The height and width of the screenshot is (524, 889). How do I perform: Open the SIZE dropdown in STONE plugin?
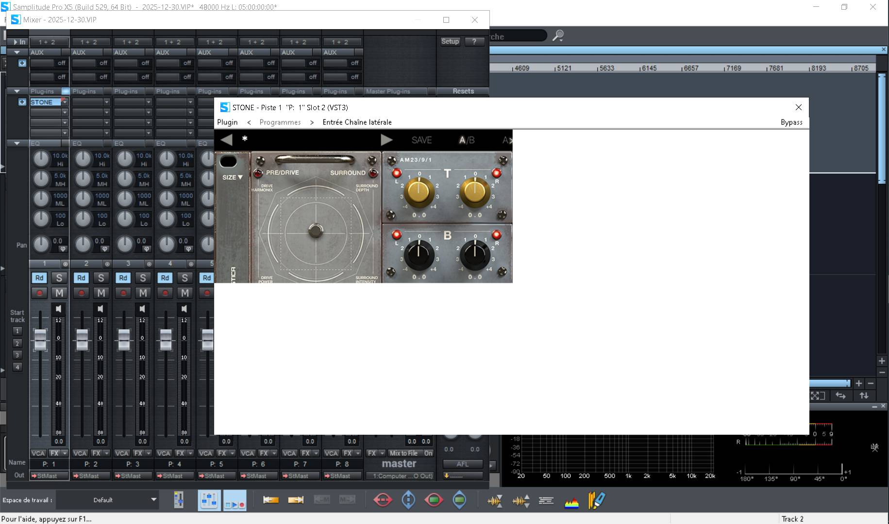[x=233, y=178]
